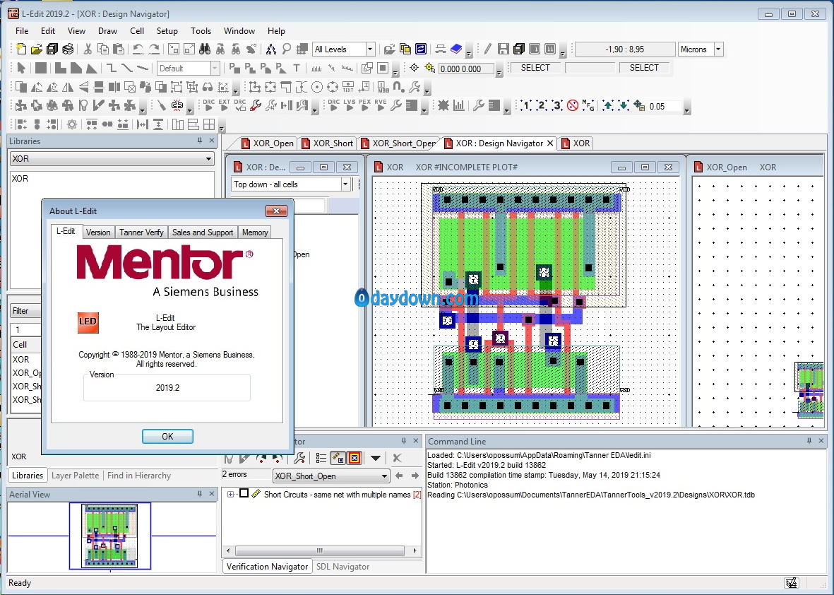Click the right SELECT button in toolbar

(x=643, y=68)
